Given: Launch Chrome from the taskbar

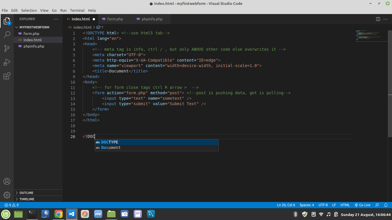Looking at the screenshot, I should tap(58, 214).
